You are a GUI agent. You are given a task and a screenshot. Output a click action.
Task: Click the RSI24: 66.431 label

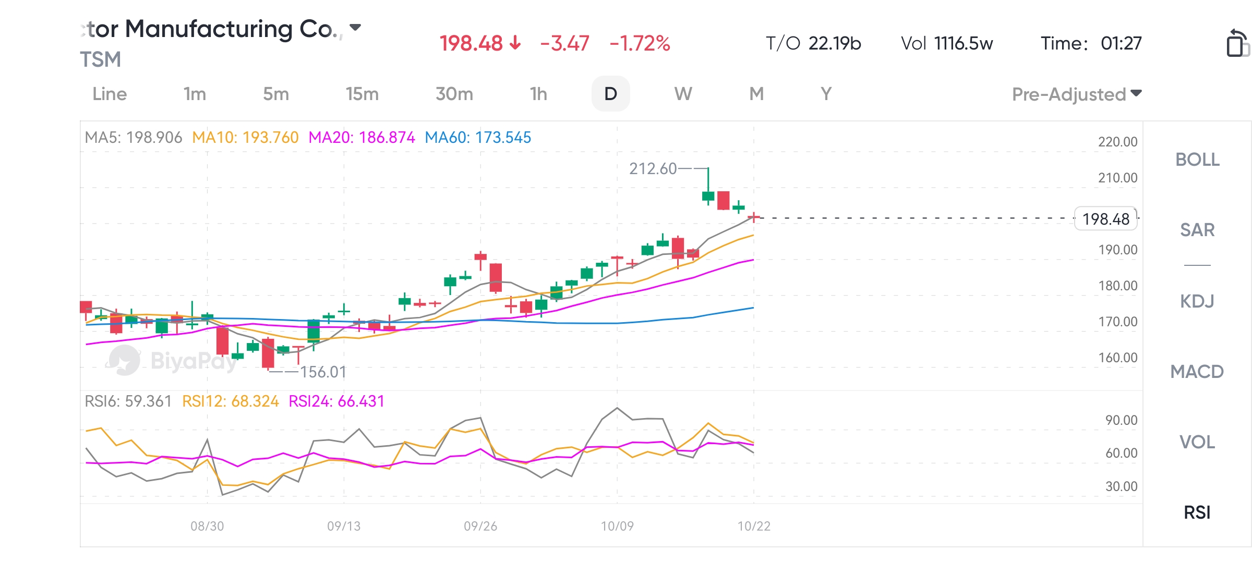tap(336, 401)
